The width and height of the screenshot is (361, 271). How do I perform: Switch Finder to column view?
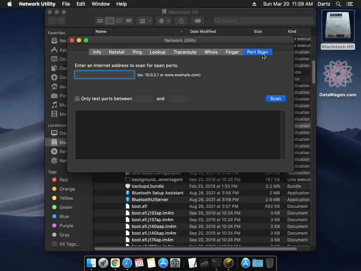point(119,21)
